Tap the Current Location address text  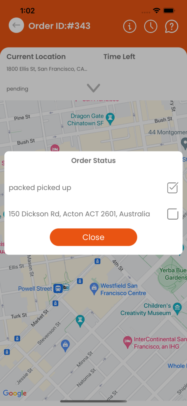47,69
